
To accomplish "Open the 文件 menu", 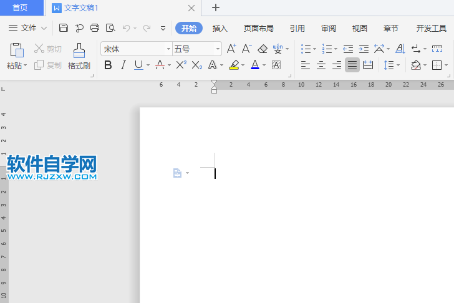I will (27, 28).
